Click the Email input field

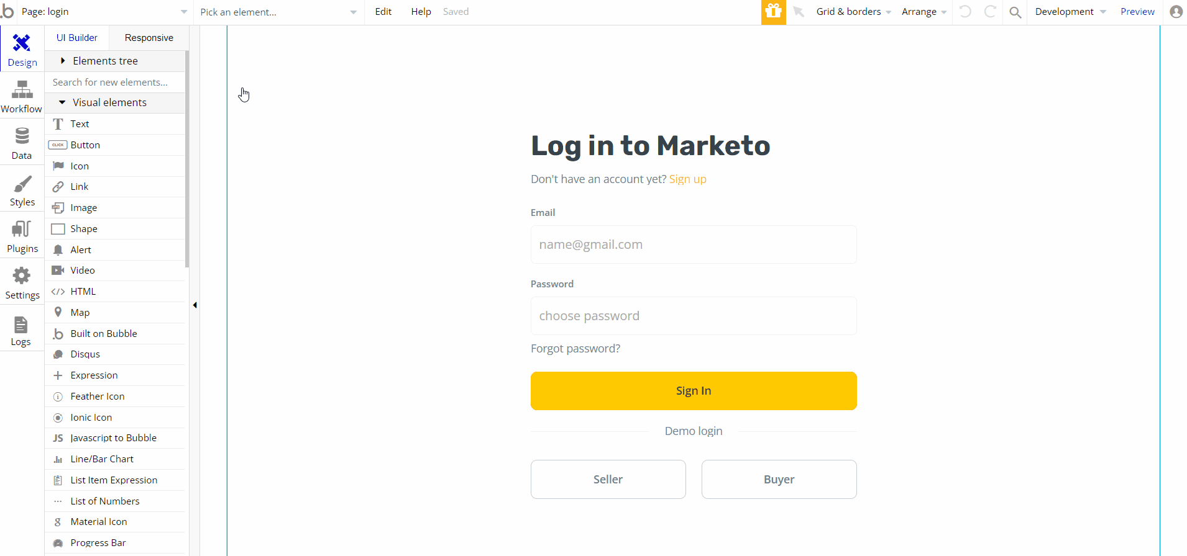pos(694,244)
